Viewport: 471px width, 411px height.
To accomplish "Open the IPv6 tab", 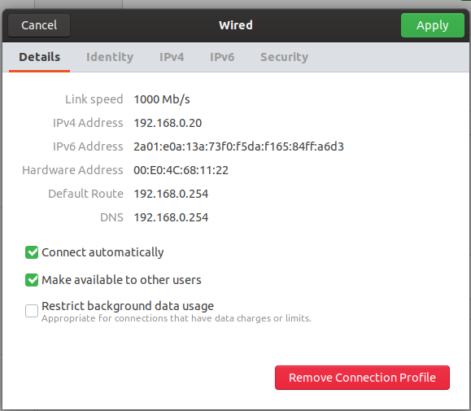I will (222, 57).
